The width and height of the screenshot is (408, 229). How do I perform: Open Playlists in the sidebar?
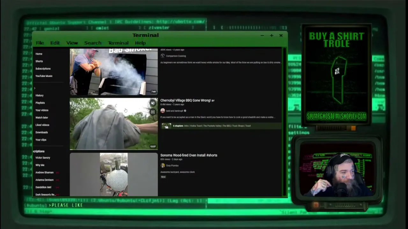(x=40, y=103)
